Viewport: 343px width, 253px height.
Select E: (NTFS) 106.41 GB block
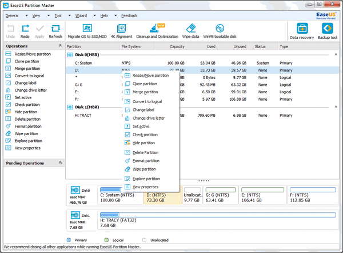262,195
